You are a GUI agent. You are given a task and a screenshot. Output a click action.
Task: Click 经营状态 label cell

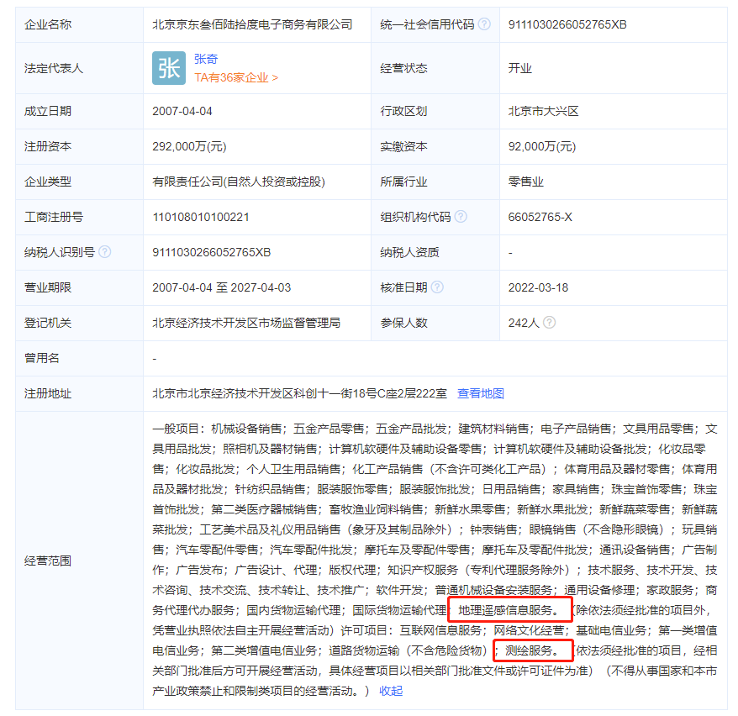click(435, 68)
